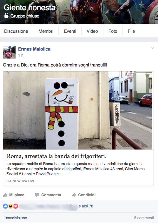Select the Video tab
158x223 pixels.
[x=92, y=31]
